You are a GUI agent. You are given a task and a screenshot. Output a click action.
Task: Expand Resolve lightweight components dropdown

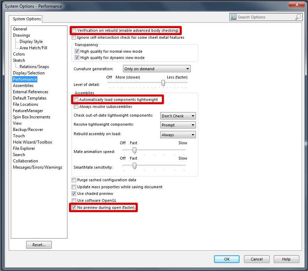(178, 125)
